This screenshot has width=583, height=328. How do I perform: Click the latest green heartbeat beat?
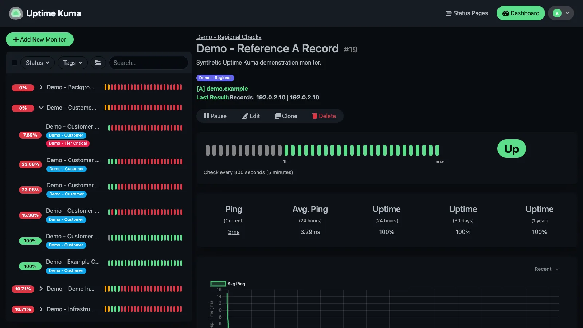click(437, 150)
